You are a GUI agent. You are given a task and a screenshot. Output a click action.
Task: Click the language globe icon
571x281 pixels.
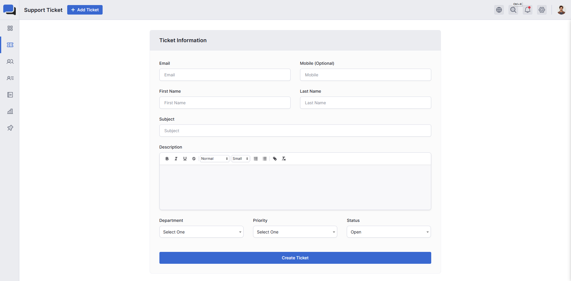click(499, 10)
